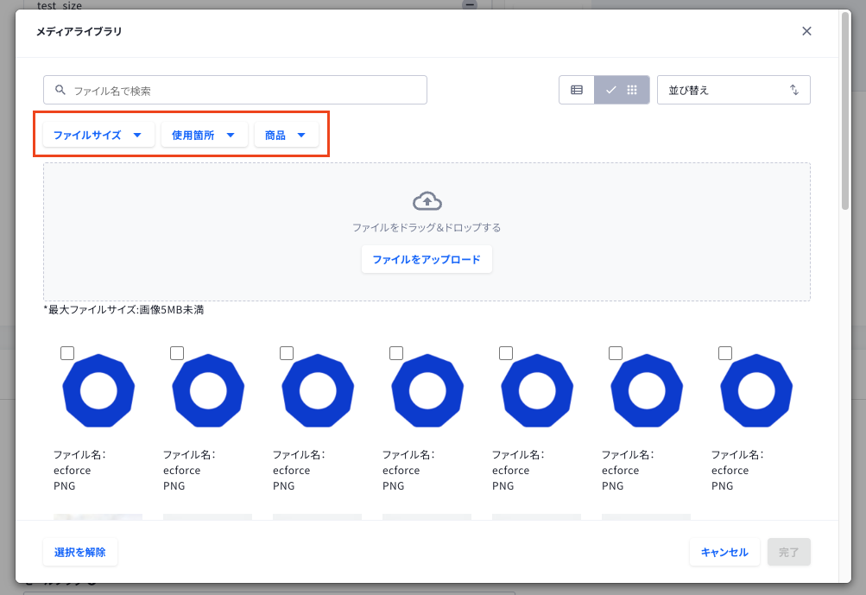Switch to list view layout icon
The image size is (866, 595).
click(x=577, y=90)
